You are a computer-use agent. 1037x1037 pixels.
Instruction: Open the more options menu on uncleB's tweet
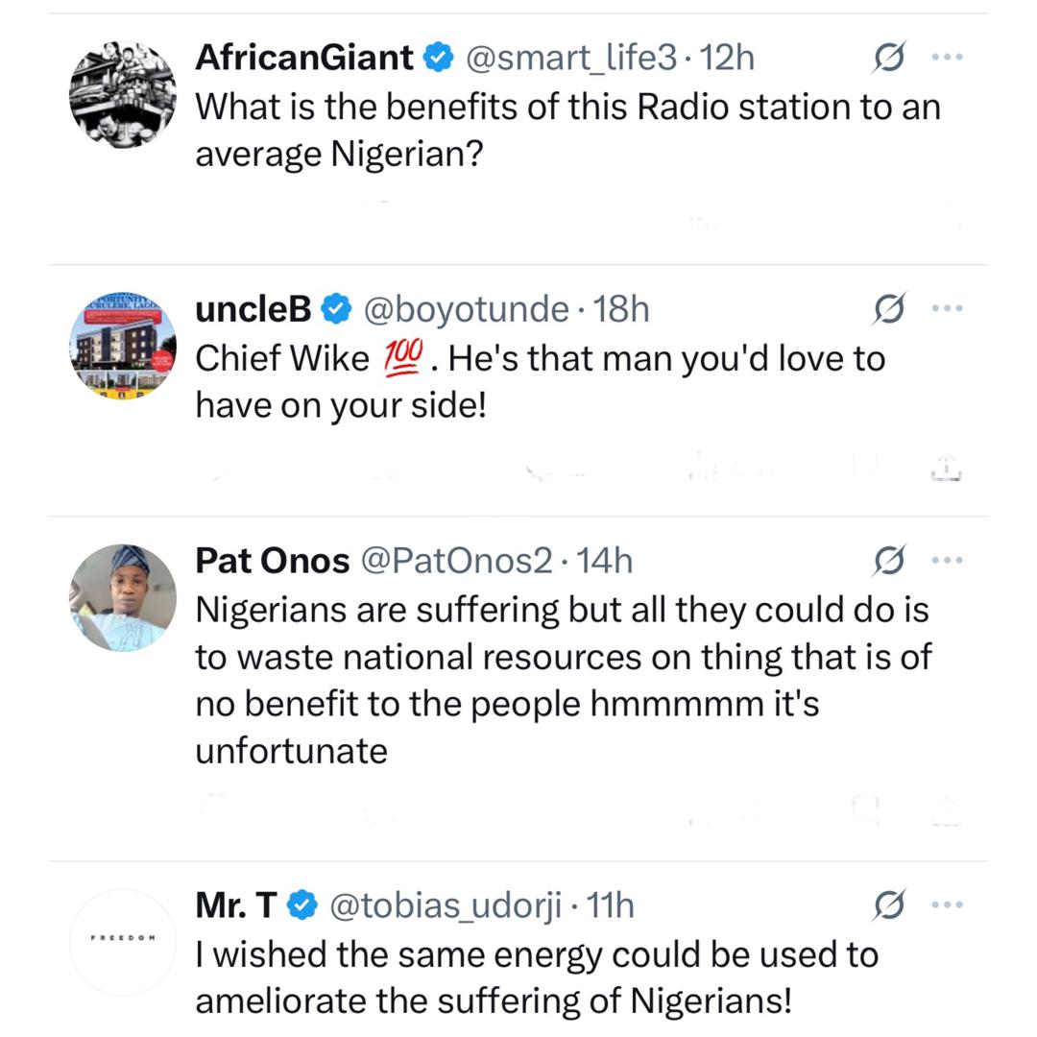948,307
